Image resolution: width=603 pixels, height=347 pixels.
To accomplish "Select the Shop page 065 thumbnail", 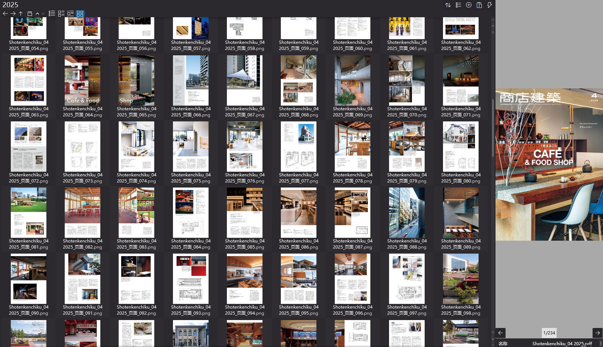I will tap(136, 80).
